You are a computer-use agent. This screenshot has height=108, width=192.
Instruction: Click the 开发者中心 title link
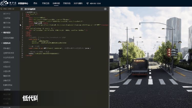tap(23, 3)
